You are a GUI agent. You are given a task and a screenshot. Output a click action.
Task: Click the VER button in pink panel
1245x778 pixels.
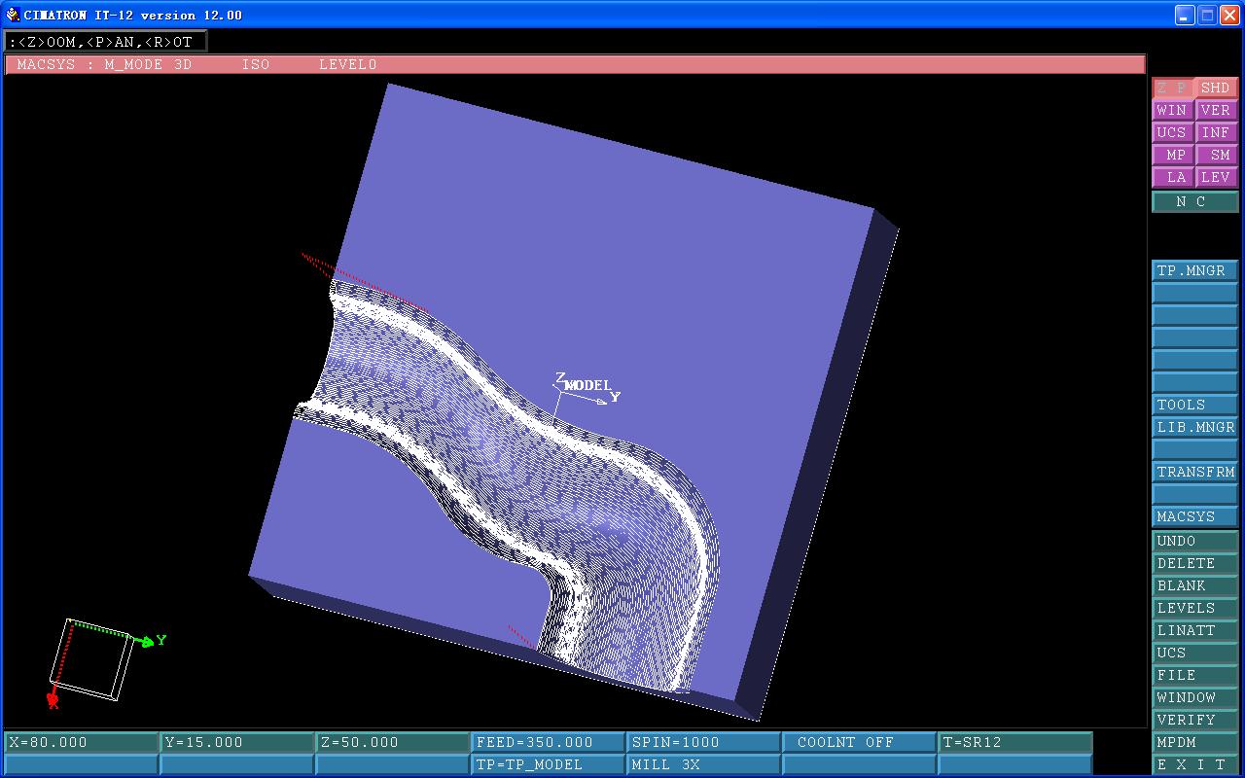pyautogui.click(x=1216, y=110)
